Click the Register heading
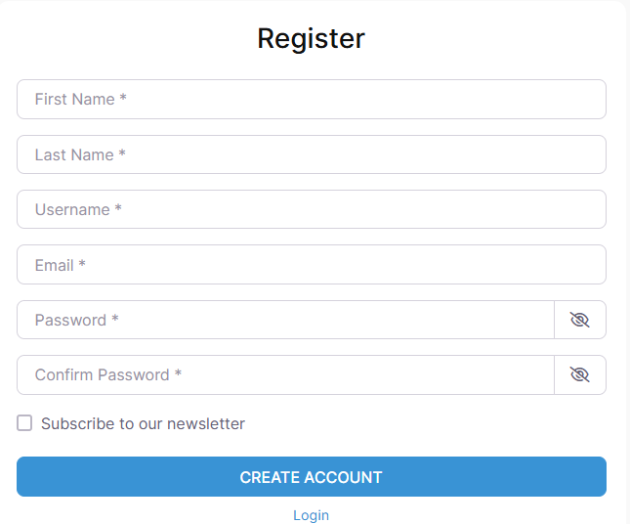This screenshot has width=630, height=524. click(x=311, y=38)
